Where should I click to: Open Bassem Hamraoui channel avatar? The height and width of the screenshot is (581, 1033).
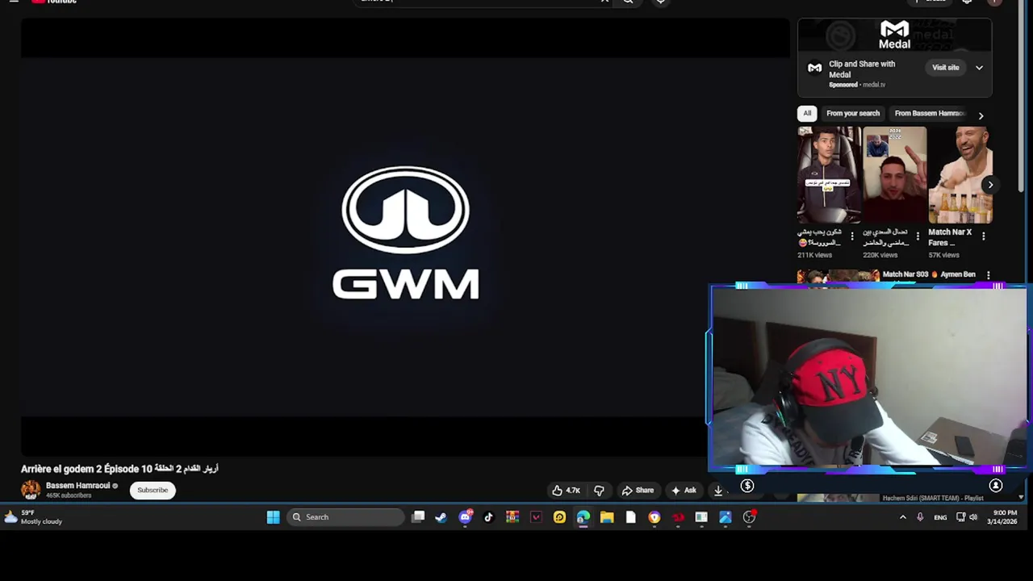(x=31, y=490)
